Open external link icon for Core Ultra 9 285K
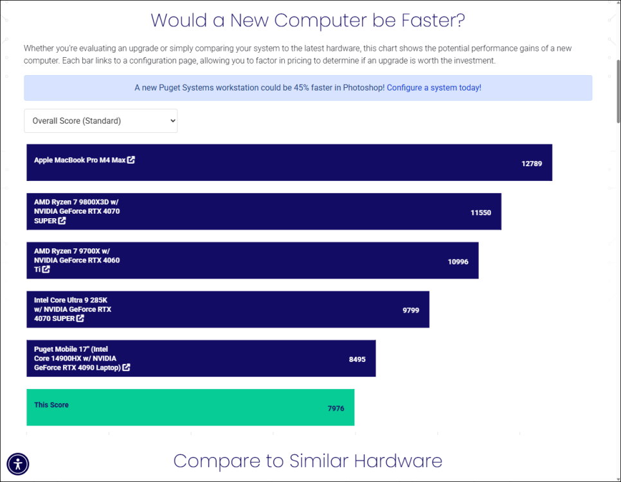This screenshot has height=482, width=621. 80,318
